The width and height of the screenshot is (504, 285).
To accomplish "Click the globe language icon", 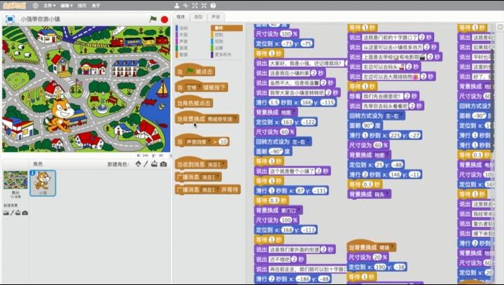I will pos(36,5).
